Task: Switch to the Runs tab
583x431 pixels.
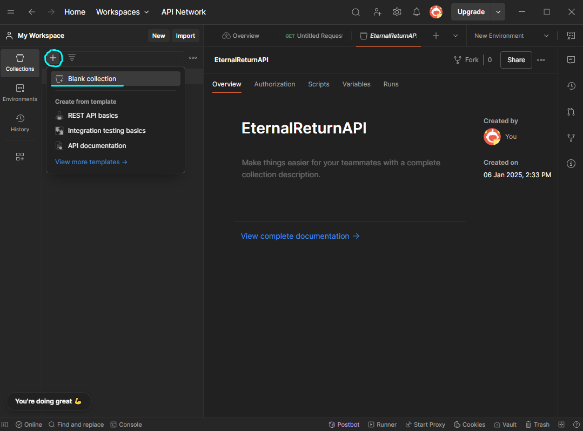Action: pyautogui.click(x=391, y=84)
